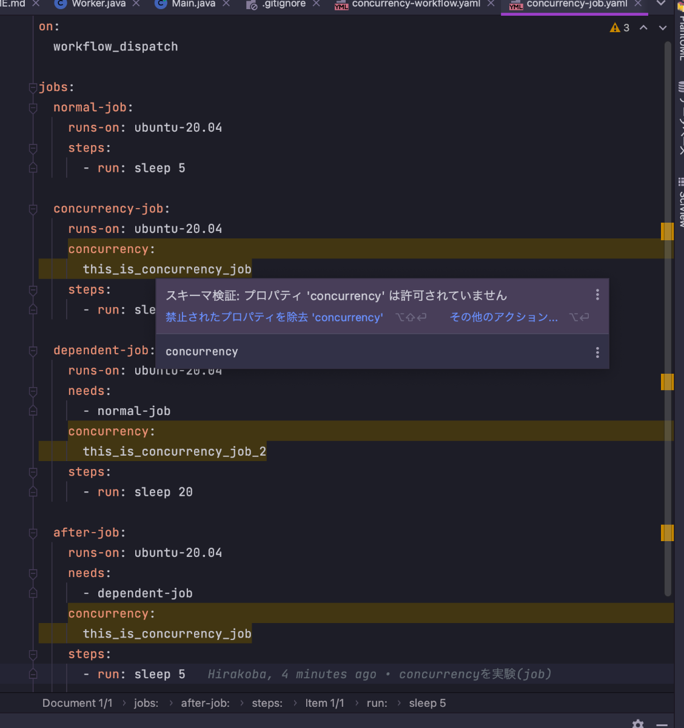Collapse the dependent-job fold marker
684x728 pixels.
pyautogui.click(x=33, y=351)
